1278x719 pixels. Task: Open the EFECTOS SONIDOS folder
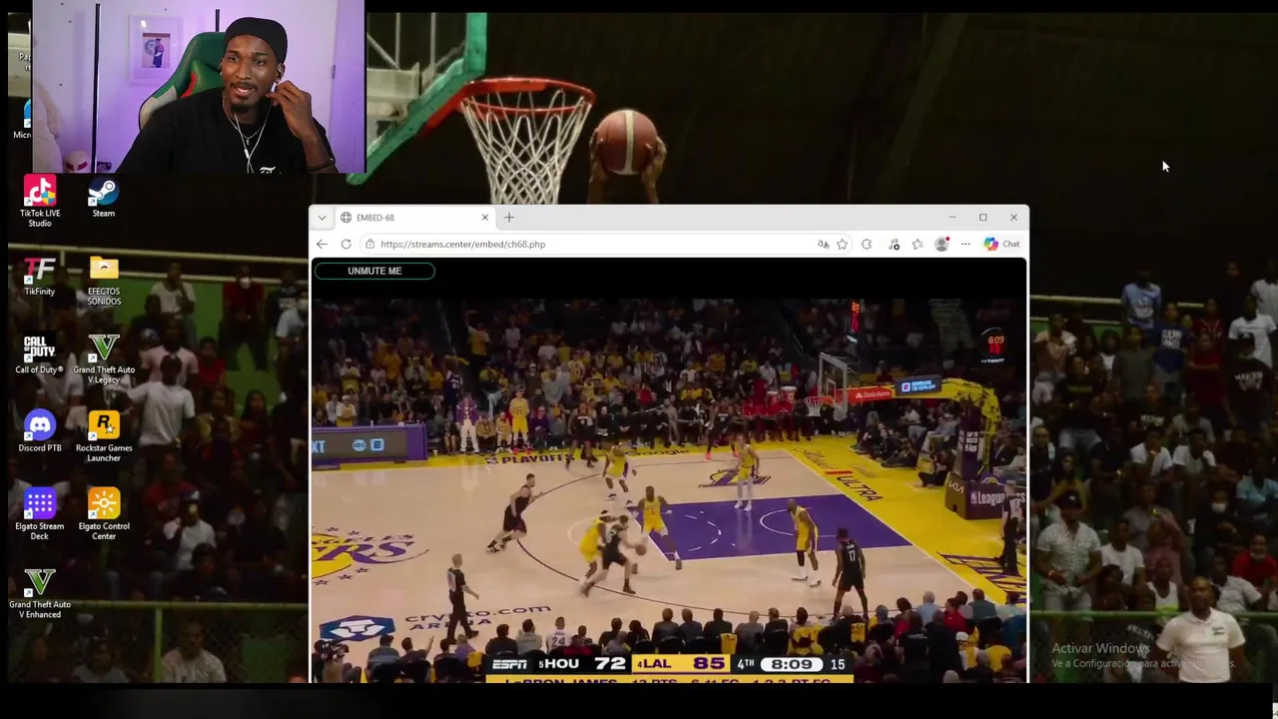pos(104,281)
